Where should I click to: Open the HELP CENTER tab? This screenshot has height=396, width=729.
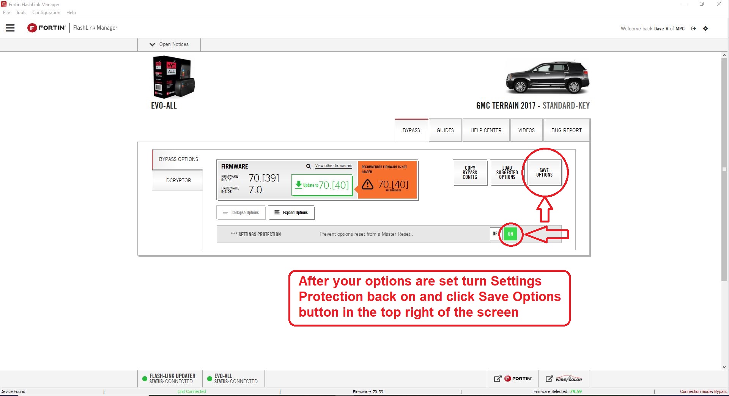tap(486, 130)
